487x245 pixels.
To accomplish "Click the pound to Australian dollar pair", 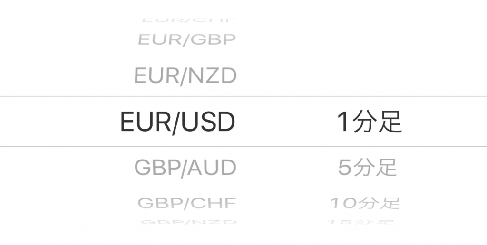I will (185, 168).
